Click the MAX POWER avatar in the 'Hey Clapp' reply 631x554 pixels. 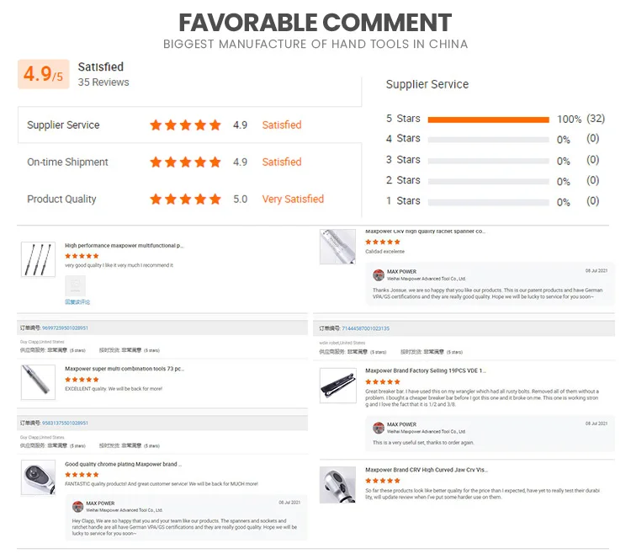[77, 507]
